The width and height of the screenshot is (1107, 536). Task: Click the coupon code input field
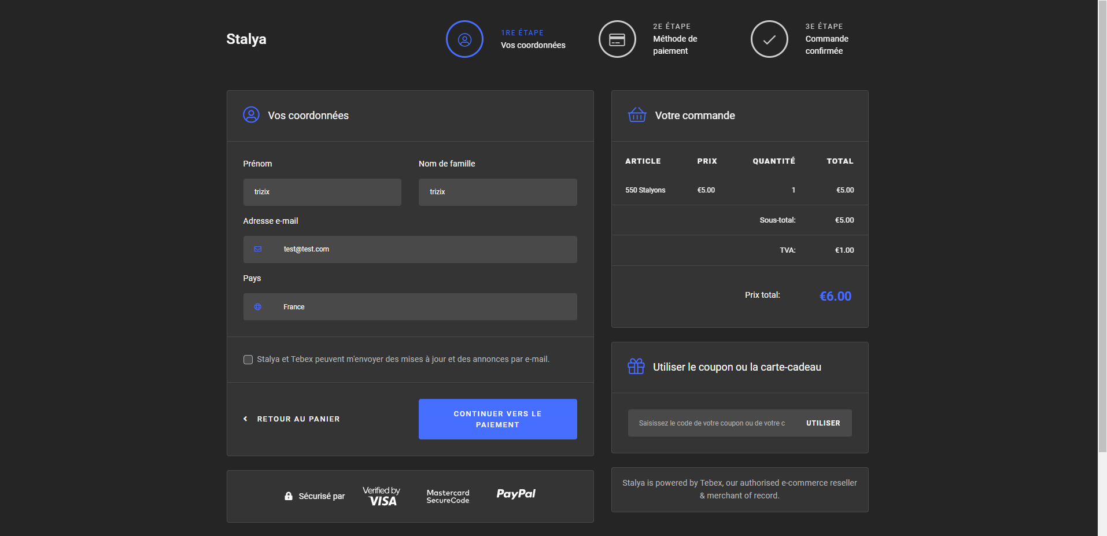712,423
